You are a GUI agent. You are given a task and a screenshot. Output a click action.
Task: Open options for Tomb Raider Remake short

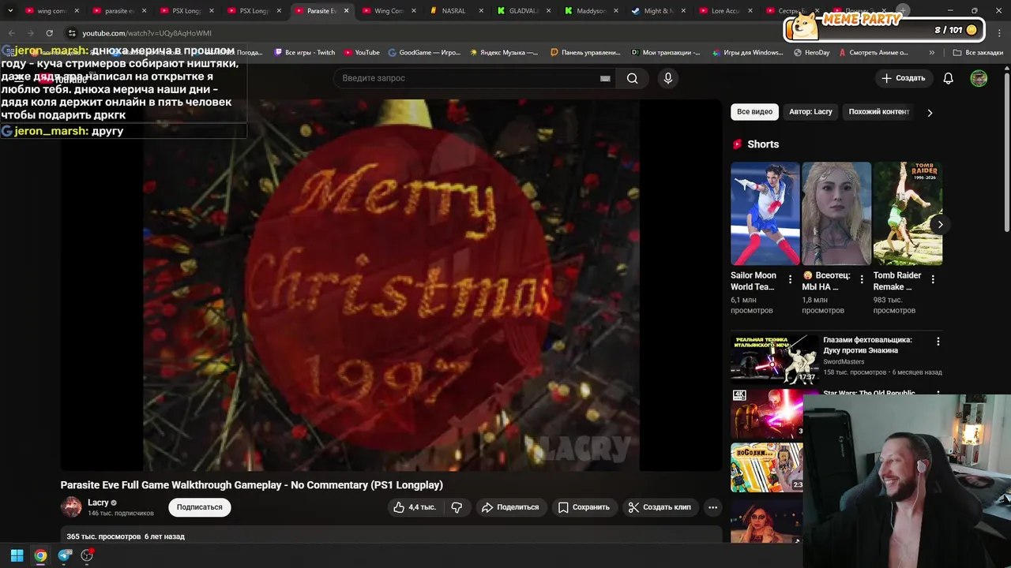click(x=933, y=279)
